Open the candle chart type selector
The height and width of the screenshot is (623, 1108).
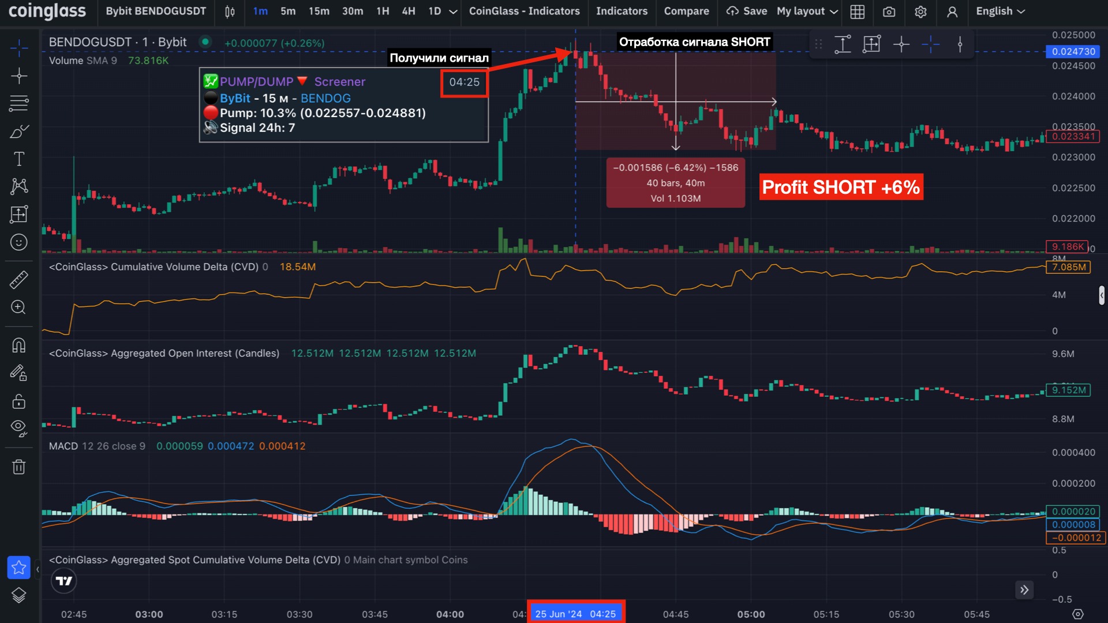(230, 12)
